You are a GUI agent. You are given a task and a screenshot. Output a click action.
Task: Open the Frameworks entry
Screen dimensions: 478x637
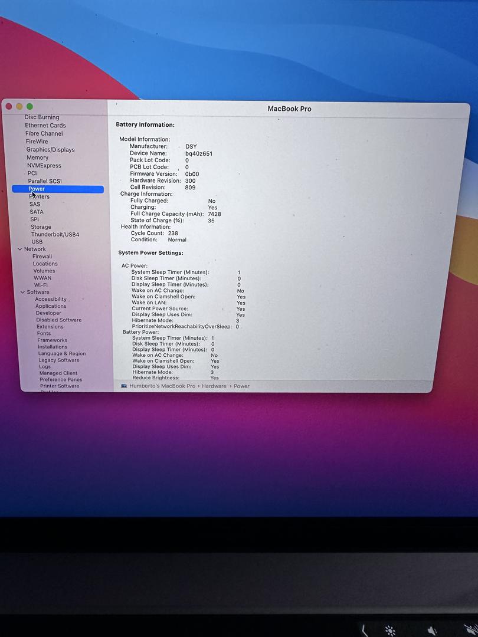coord(53,340)
